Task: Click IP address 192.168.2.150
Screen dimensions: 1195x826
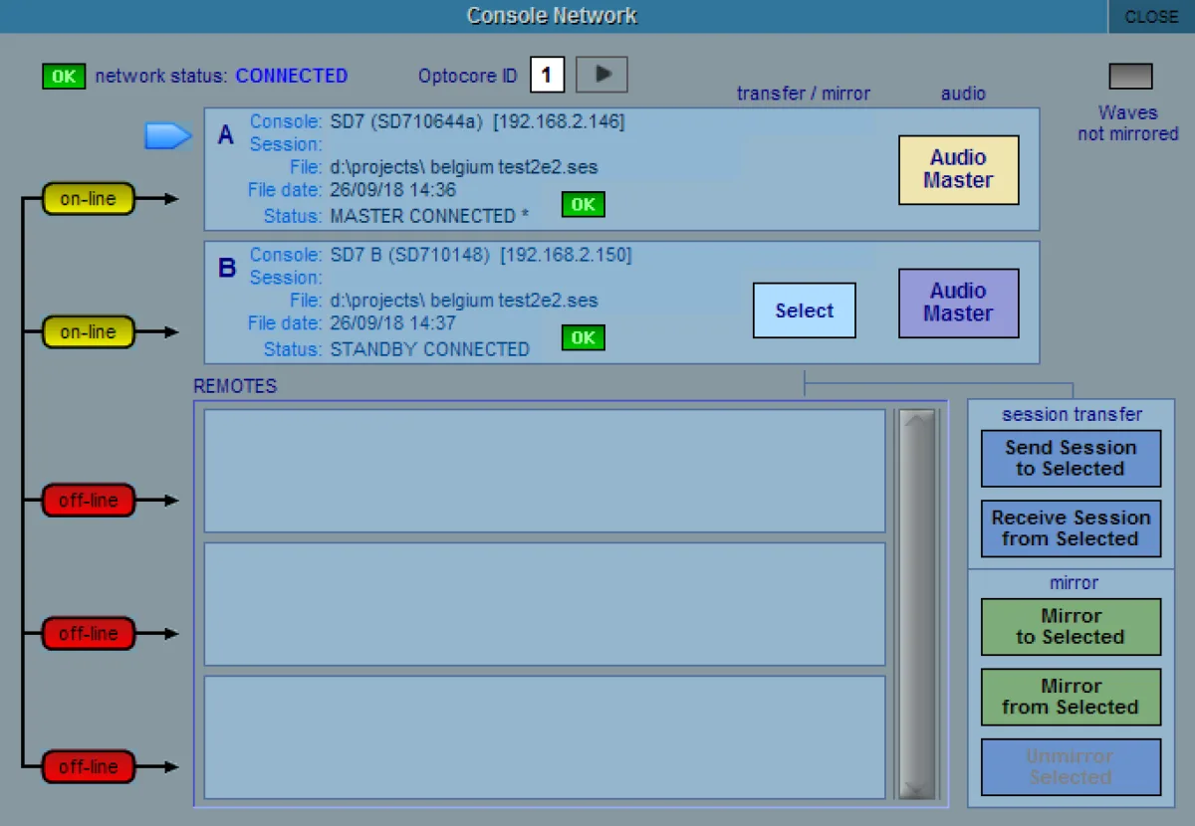Action: tap(566, 255)
